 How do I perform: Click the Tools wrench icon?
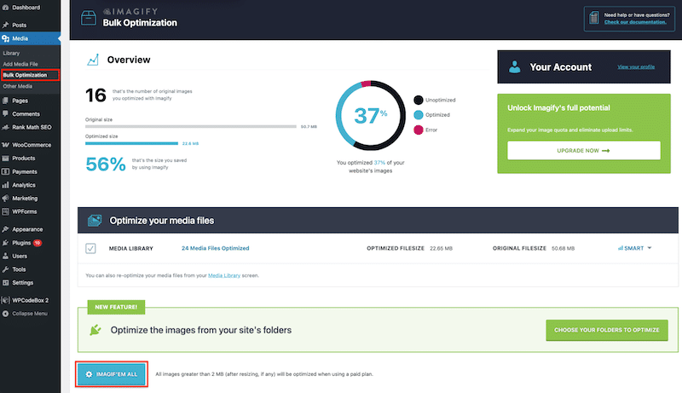click(x=5, y=269)
